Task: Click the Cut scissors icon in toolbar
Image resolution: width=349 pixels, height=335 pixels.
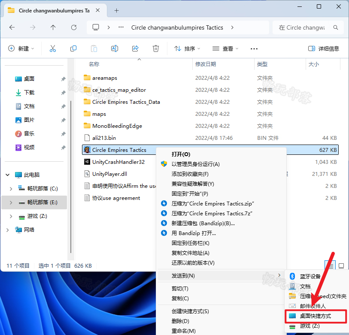Action: click(53, 48)
